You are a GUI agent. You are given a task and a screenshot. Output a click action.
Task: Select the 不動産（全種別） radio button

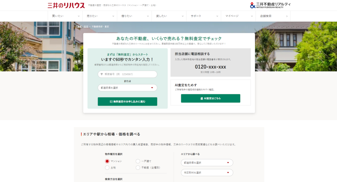click(x=138, y=168)
